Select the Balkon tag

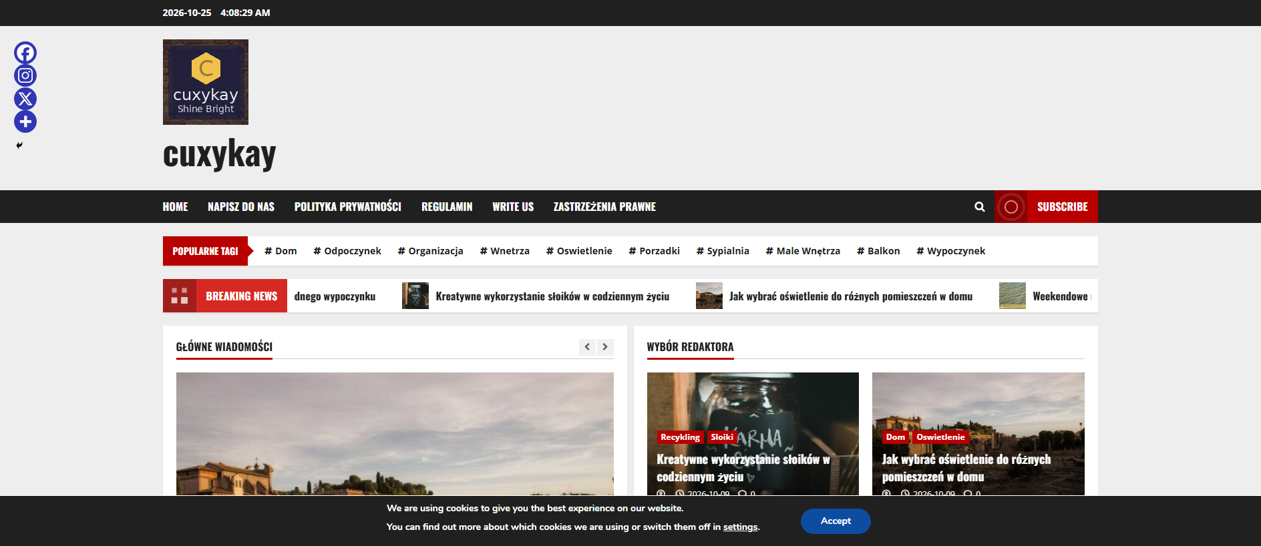pyautogui.click(x=878, y=251)
